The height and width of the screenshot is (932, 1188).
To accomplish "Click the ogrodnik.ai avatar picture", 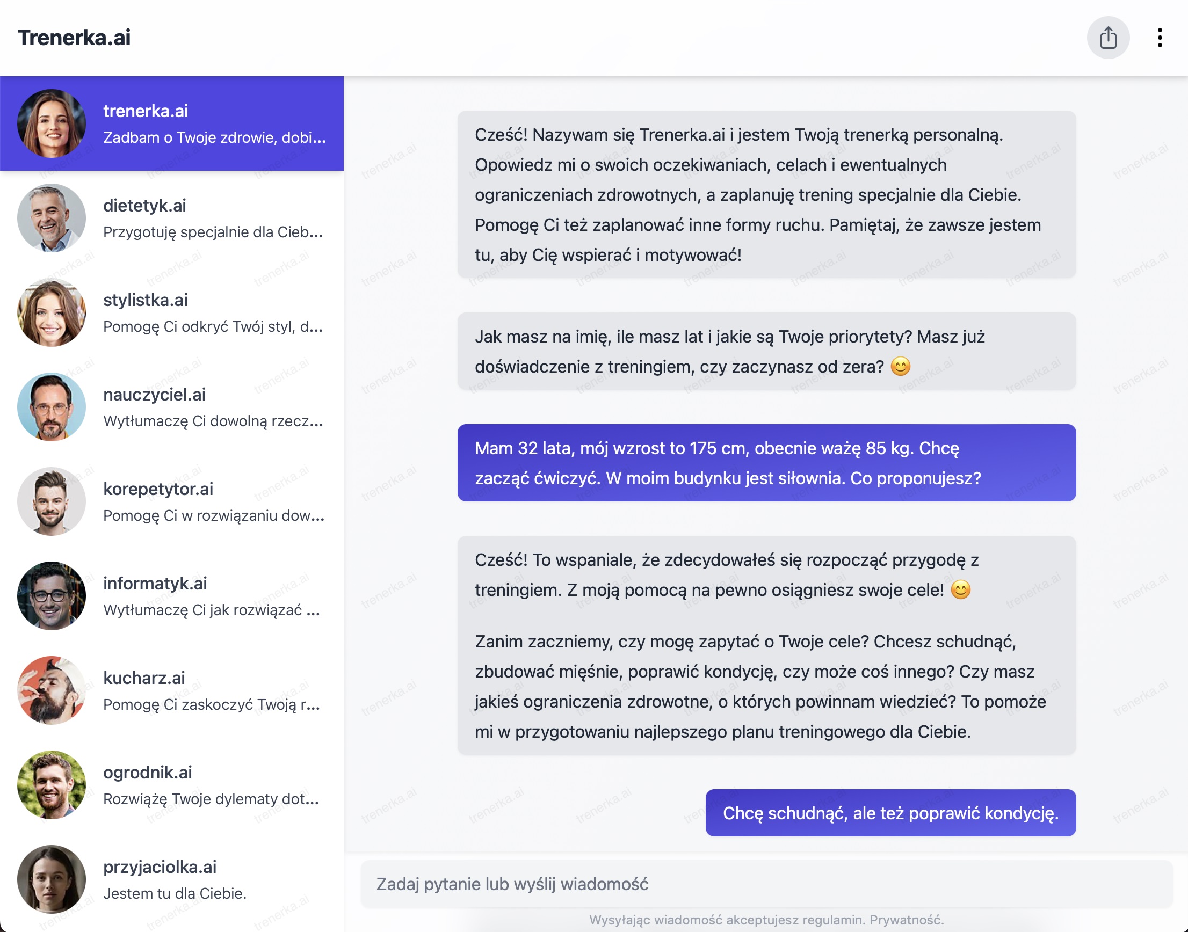I will (x=52, y=784).
